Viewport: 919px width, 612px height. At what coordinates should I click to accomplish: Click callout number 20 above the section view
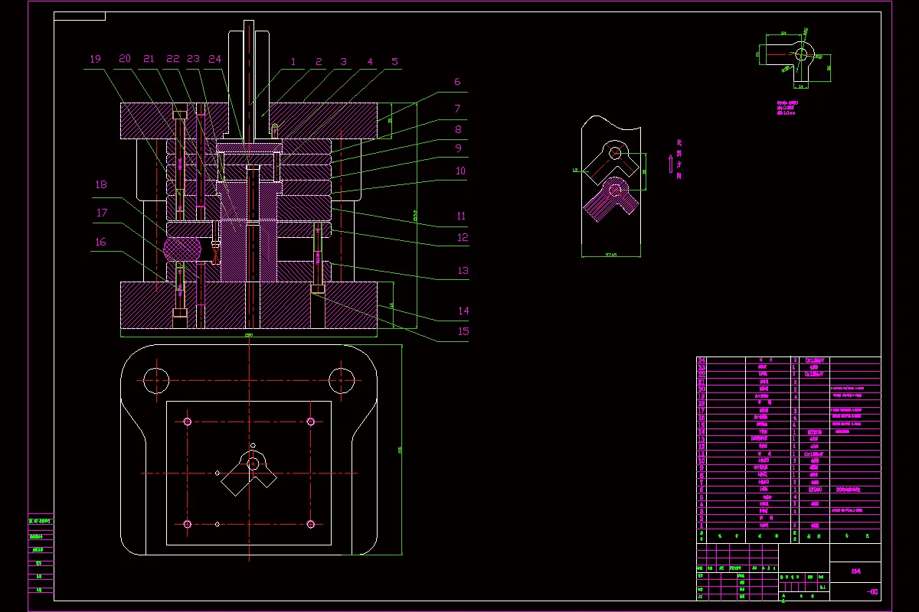pyautogui.click(x=125, y=59)
